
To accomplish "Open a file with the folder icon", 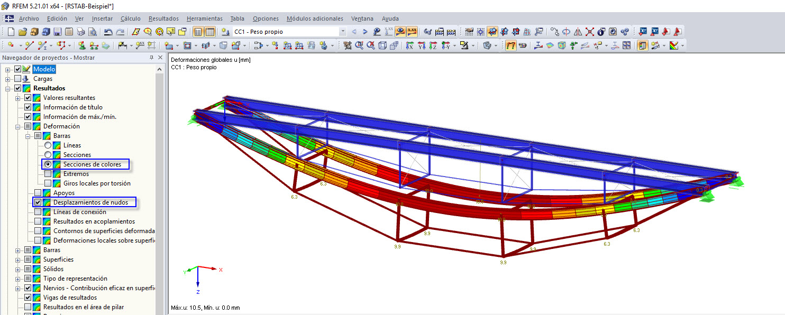I will 23,32.
